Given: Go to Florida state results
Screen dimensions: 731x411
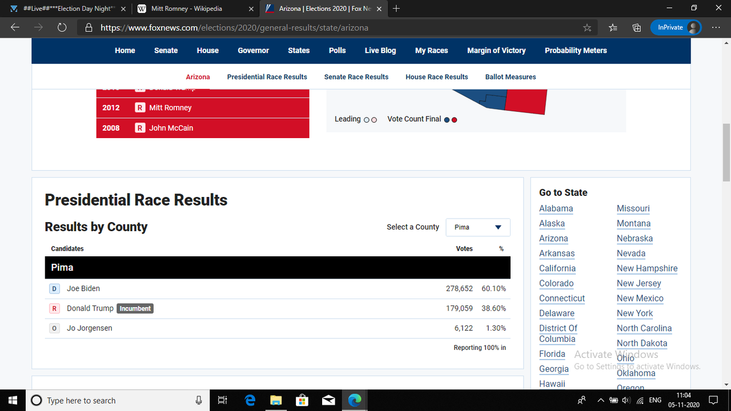Looking at the screenshot, I should pyautogui.click(x=552, y=354).
